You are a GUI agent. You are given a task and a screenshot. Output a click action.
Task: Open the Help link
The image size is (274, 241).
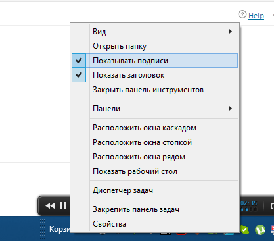[x=256, y=16]
